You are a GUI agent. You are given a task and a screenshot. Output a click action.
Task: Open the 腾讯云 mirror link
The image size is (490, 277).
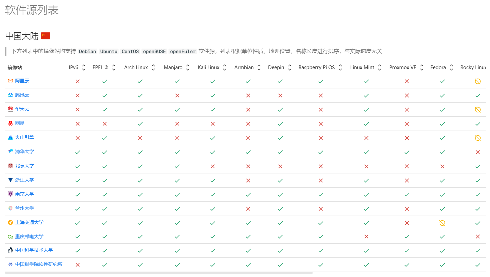(22, 95)
